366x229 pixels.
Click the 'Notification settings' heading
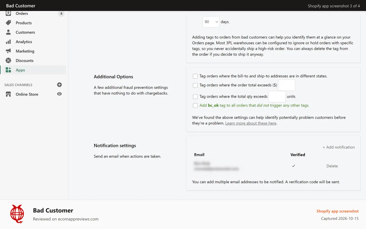tap(115, 146)
